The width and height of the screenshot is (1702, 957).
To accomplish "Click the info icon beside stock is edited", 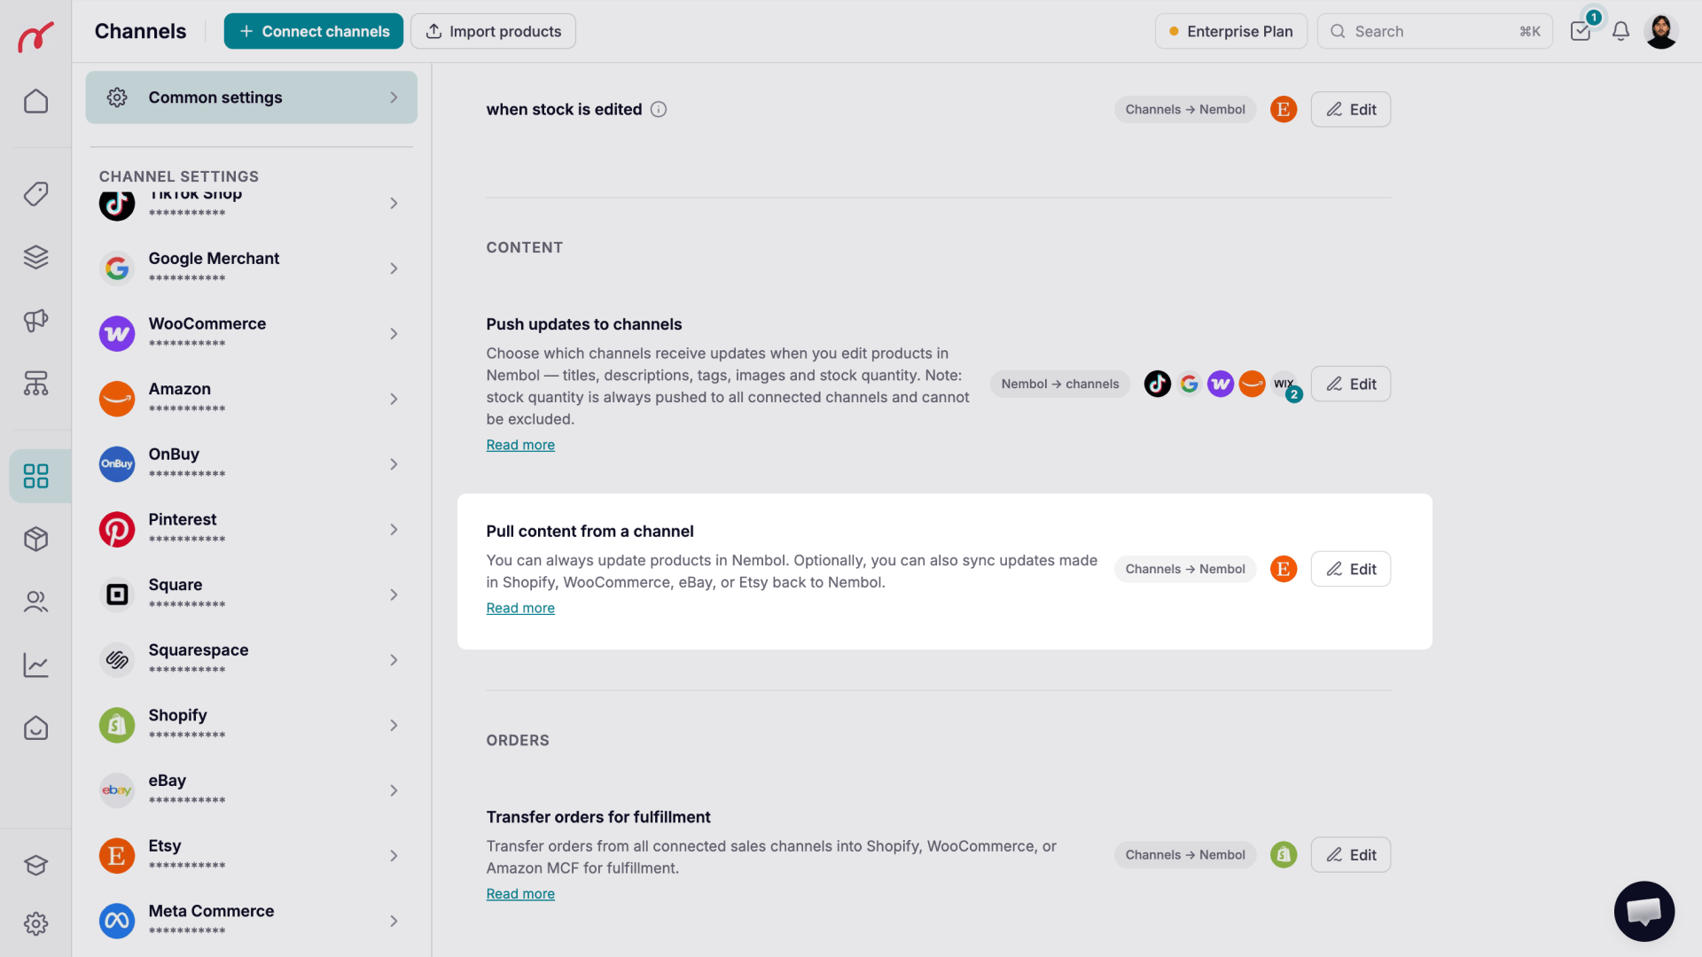I will click(659, 110).
